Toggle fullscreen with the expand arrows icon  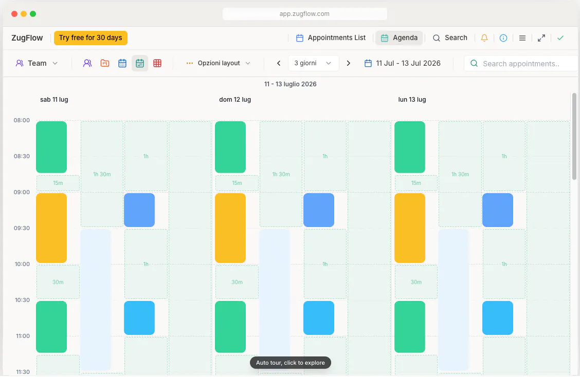541,37
